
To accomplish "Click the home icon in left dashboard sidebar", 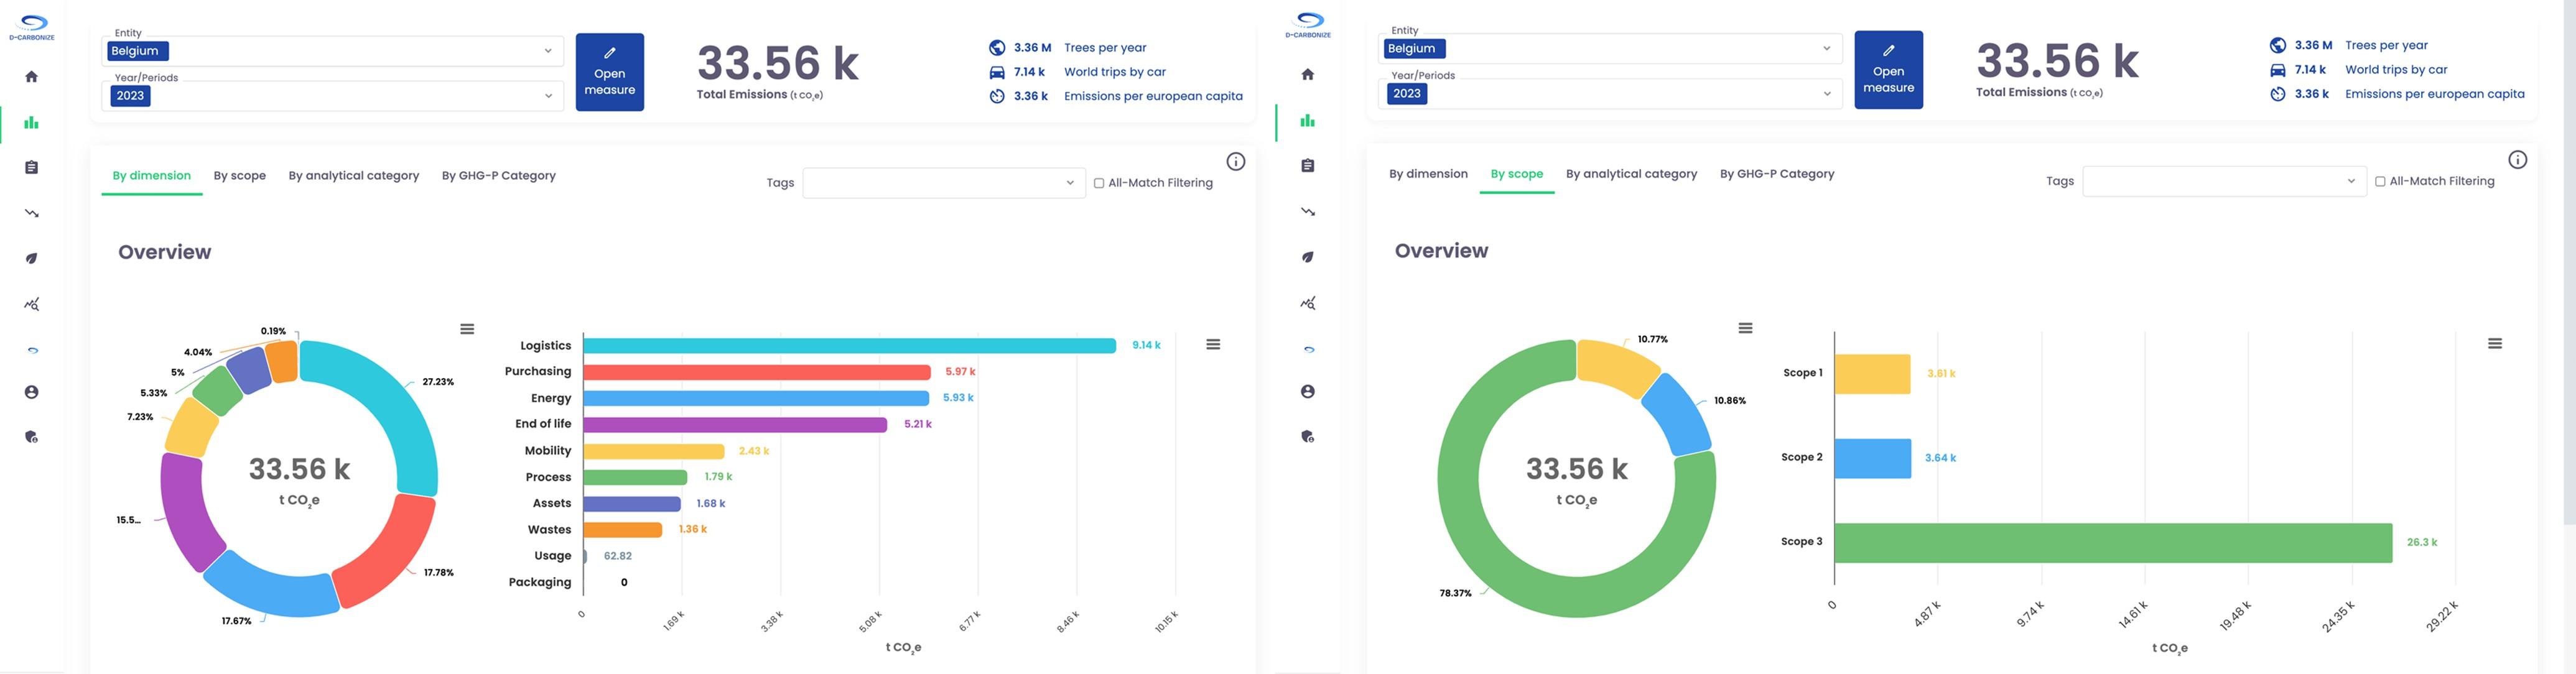I will (x=32, y=77).
